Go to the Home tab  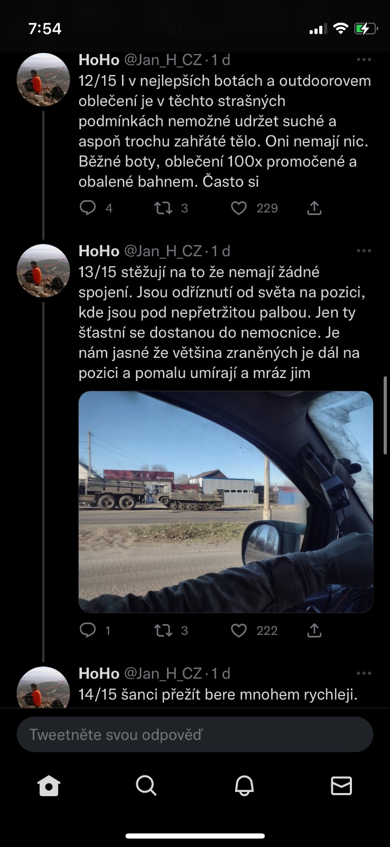pyautogui.click(x=49, y=786)
